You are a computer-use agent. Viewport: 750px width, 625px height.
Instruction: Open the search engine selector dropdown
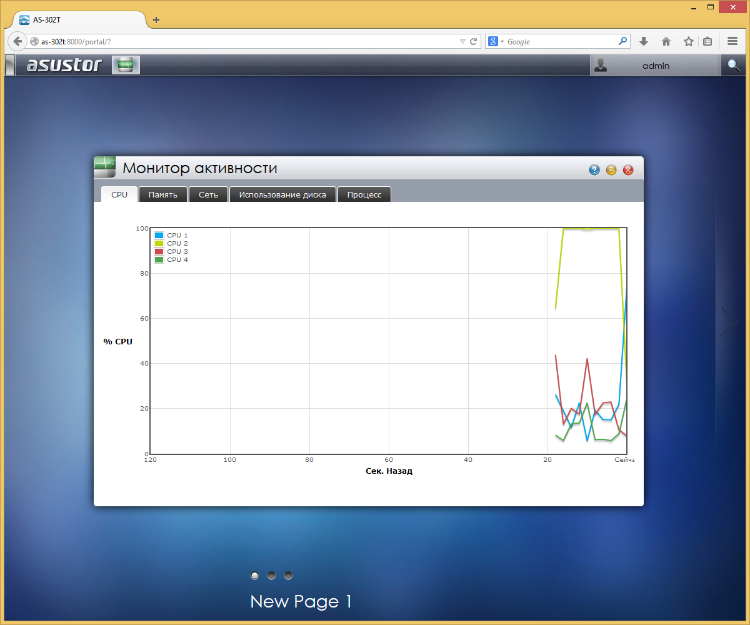pyautogui.click(x=496, y=41)
